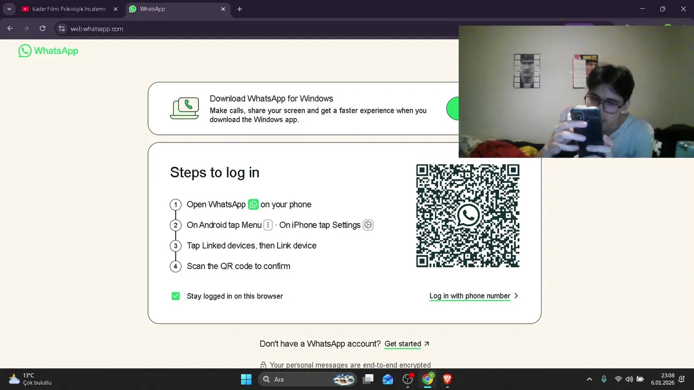Click the Android menu dots icon in step 2
The width and height of the screenshot is (694, 390).
[x=268, y=225]
